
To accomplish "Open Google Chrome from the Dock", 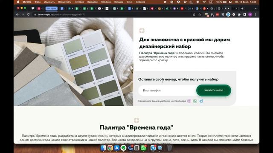I will (110, 148).
